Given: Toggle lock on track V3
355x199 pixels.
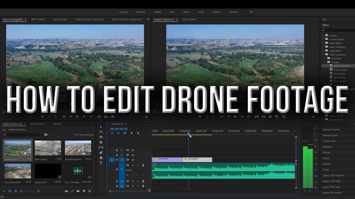Looking at the screenshot, I should [x=117, y=150].
